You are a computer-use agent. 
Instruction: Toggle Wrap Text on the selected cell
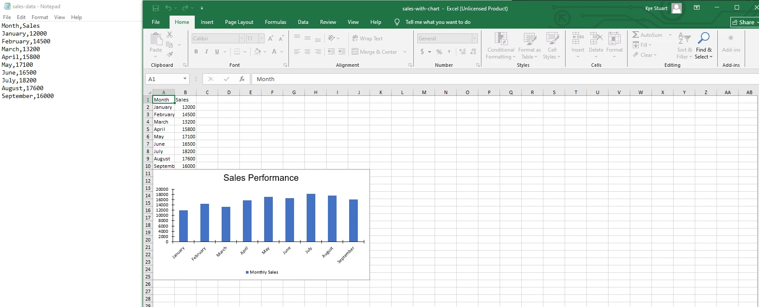coord(367,39)
